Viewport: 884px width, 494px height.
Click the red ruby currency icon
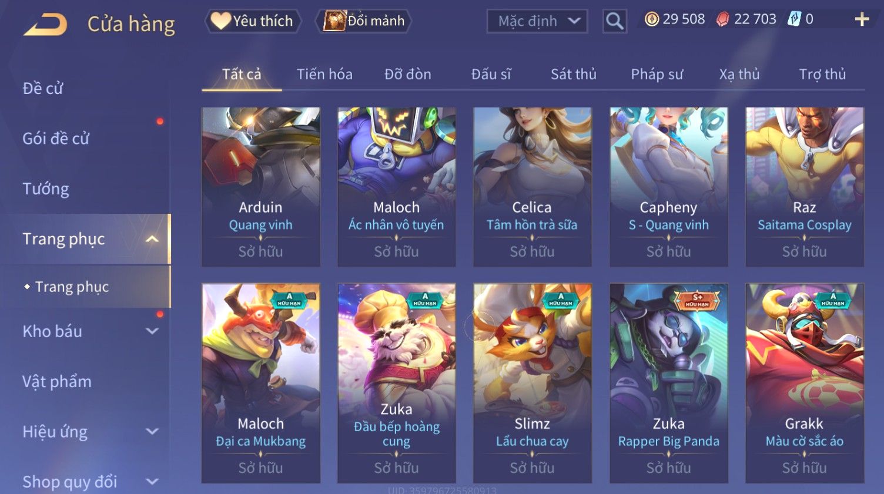tap(723, 19)
